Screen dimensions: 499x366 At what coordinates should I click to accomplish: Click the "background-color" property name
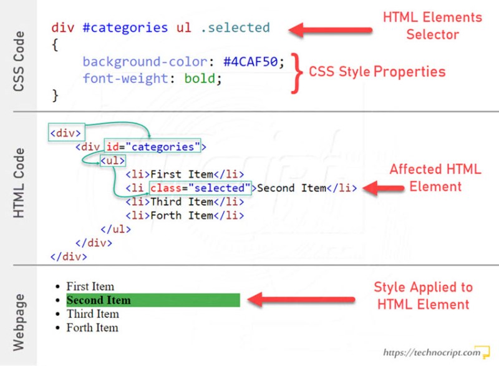pyautogui.click(x=145, y=61)
